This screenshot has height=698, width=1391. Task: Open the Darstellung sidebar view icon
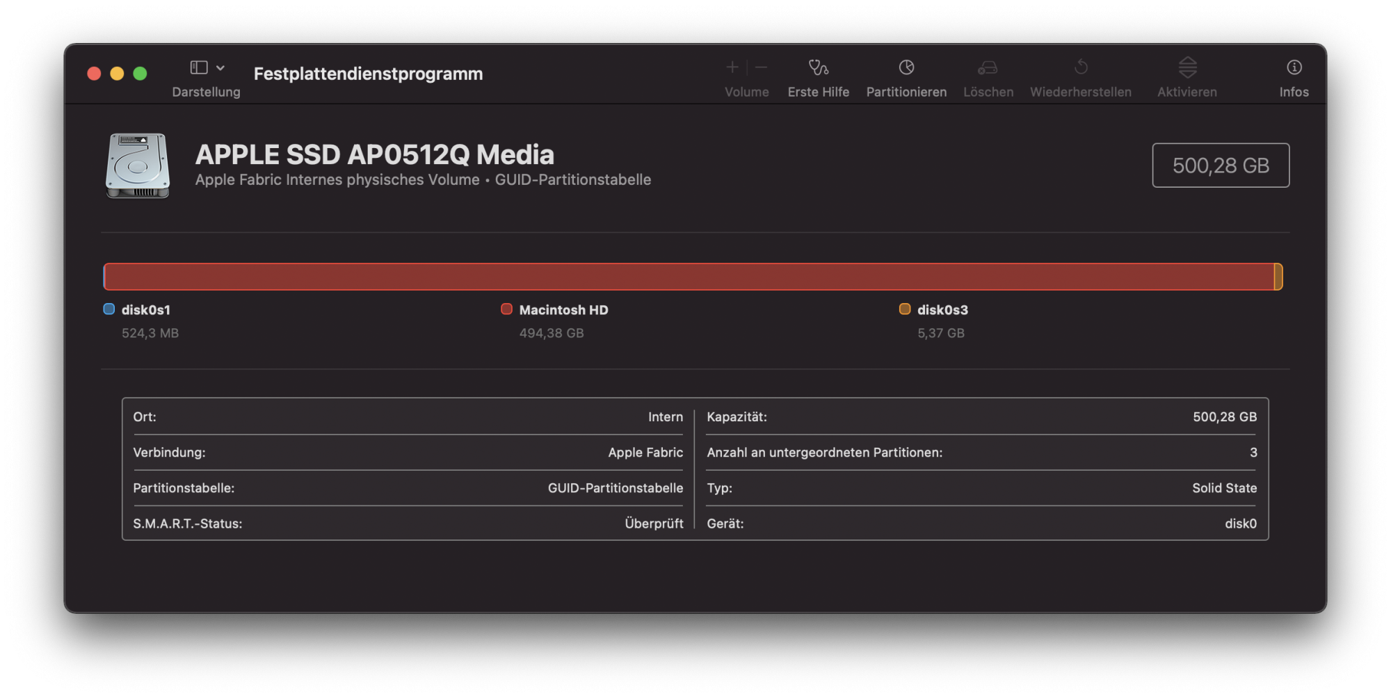(x=199, y=67)
